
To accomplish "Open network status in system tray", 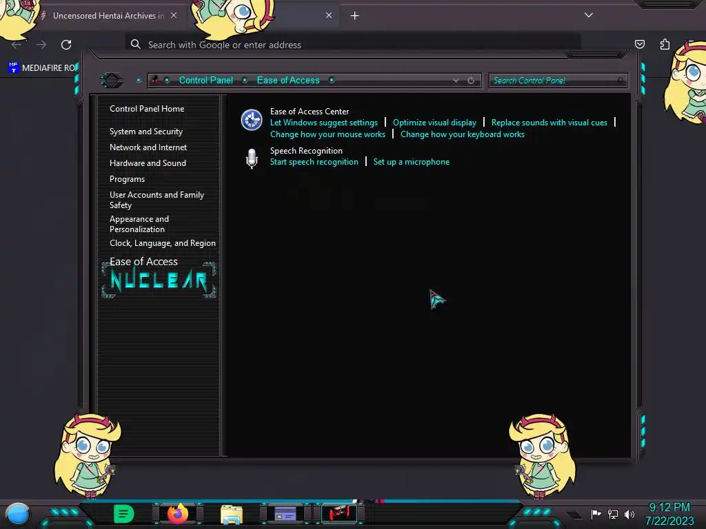I will coord(613,514).
